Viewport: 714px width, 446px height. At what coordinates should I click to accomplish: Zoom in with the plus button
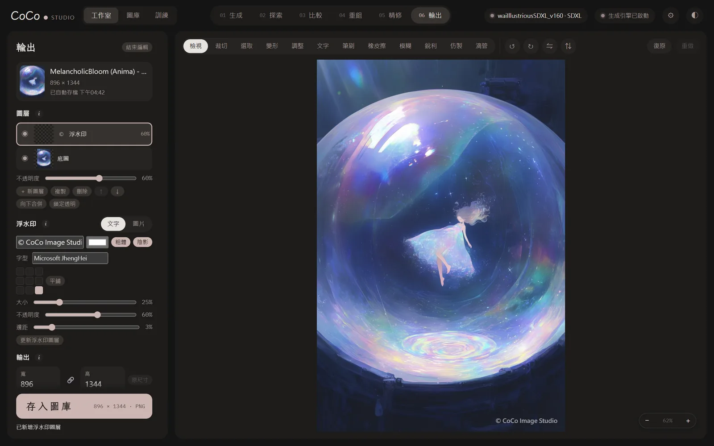point(688,421)
